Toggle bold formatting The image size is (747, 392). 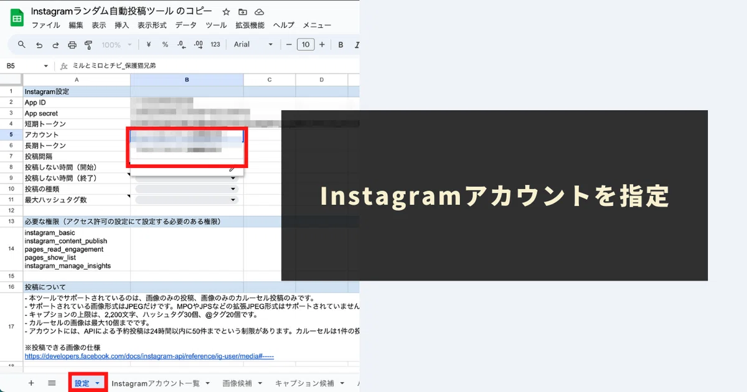[341, 45]
